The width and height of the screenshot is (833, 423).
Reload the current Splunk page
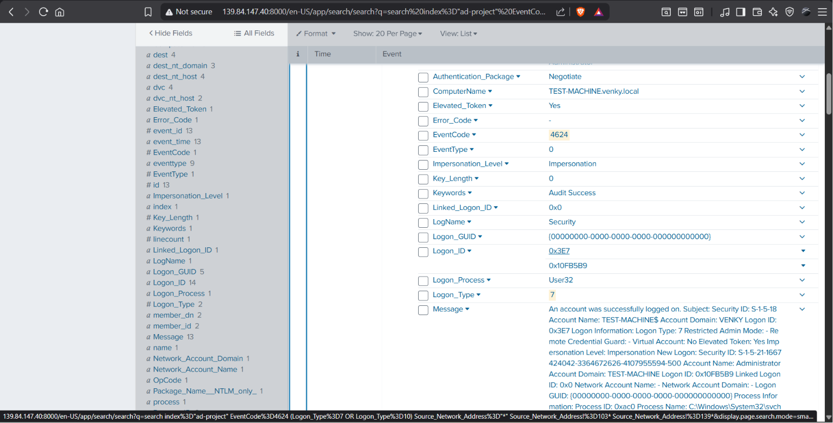(43, 12)
